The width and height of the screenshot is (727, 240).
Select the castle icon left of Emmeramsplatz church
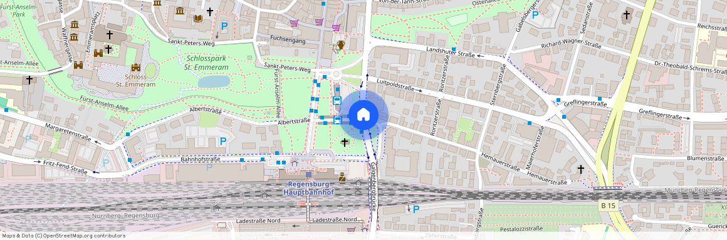click(98, 53)
